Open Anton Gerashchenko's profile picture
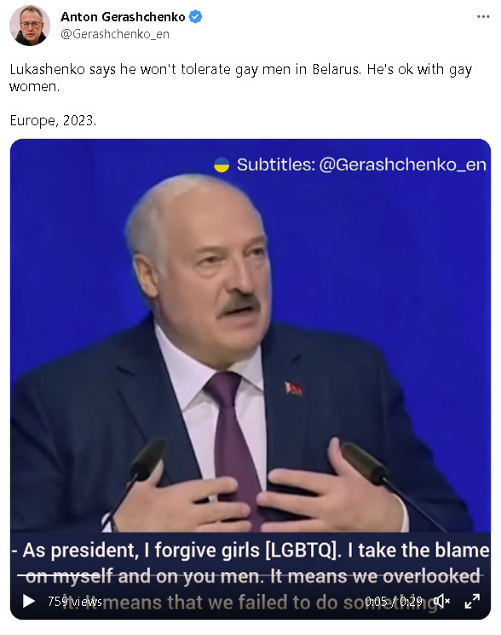 click(x=29, y=25)
